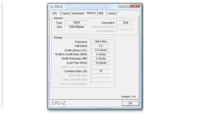
Task: Select the 18 clocks tRAS value
Action: tap(101, 63)
